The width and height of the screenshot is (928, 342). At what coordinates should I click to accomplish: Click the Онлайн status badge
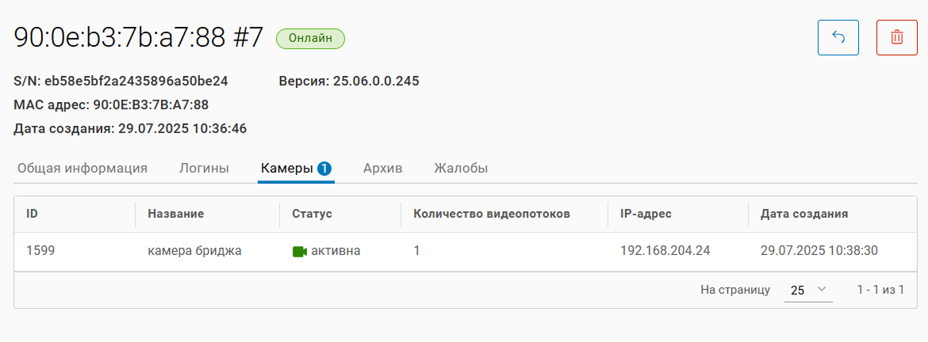coord(310,38)
